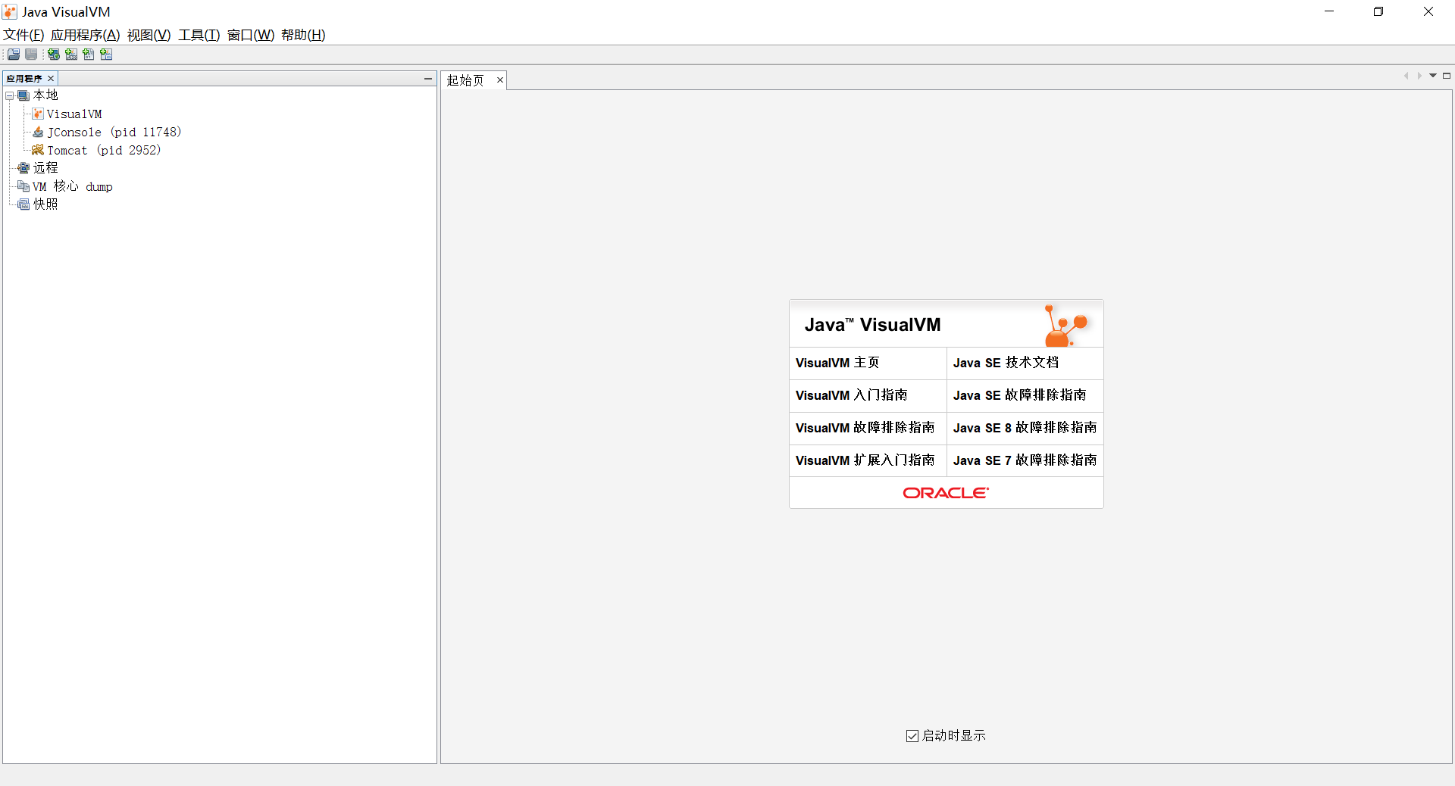
Task: Open the 窗口(W) menu
Action: 251,35
